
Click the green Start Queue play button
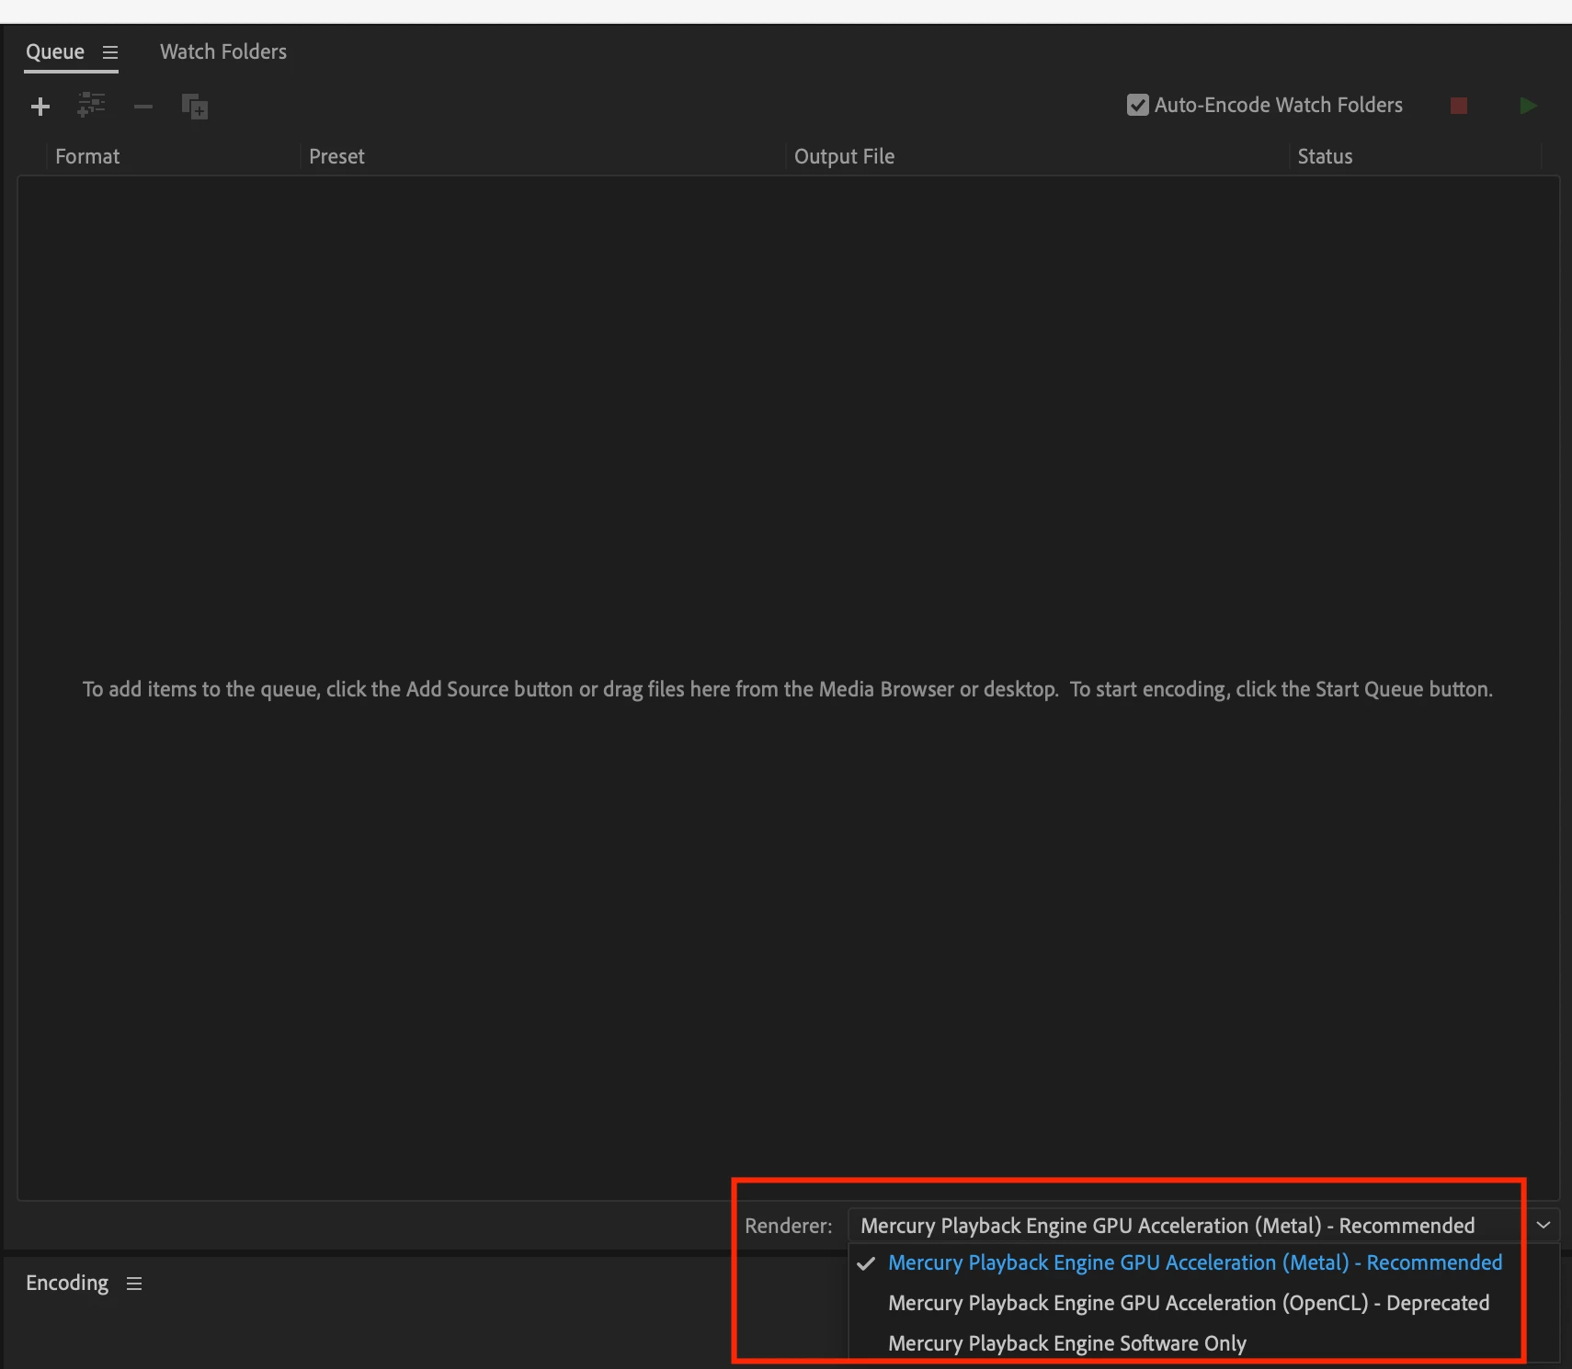tap(1528, 106)
